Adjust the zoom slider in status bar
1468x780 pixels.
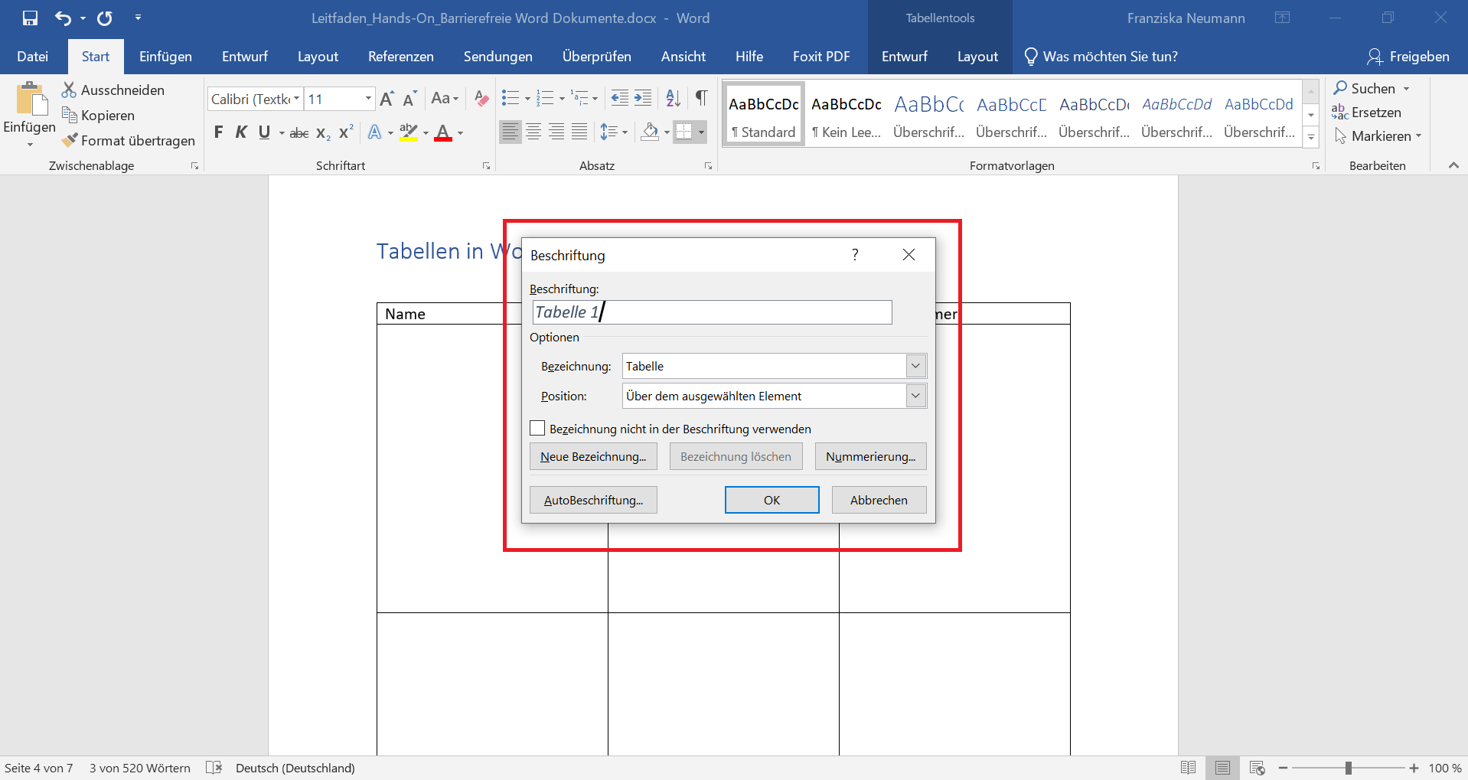pyautogui.click(x=1348, y=768)
